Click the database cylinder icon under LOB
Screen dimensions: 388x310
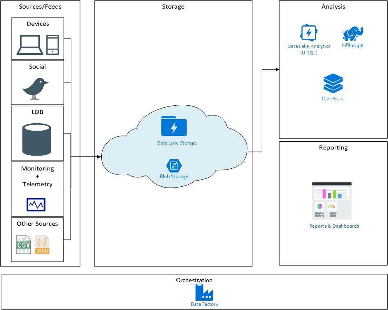37,140
